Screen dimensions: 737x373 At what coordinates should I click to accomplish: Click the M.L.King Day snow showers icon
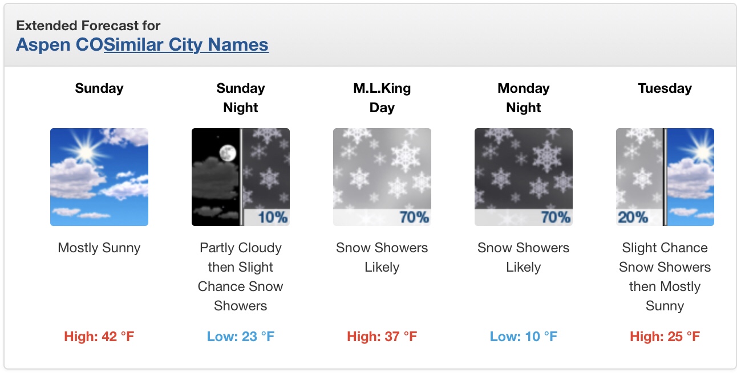point(382,177)
